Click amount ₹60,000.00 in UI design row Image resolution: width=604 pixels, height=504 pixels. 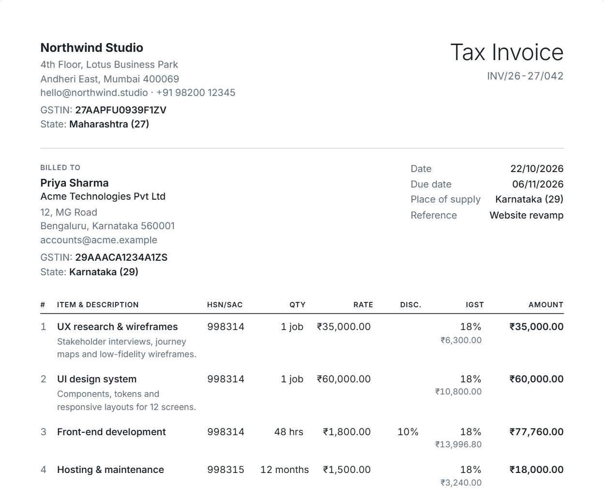click(x=537, y=379)
